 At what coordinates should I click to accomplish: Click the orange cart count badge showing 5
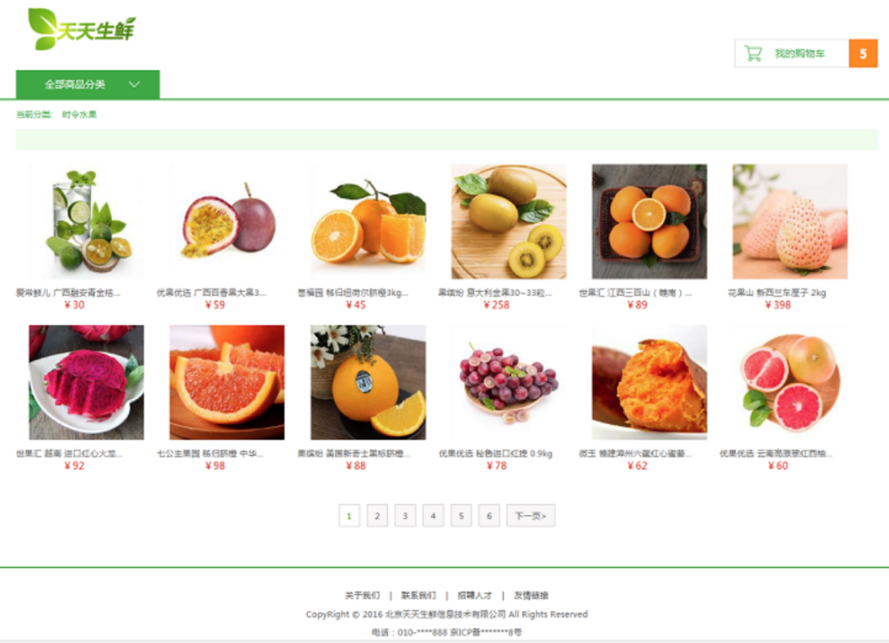pos(863,54)
